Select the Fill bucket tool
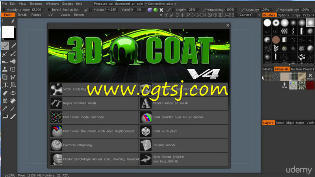Viewport: 315px width, 177px height. (x=13, y=101)
